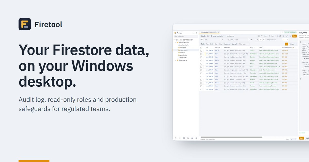Expand the shop-staging tree node
Screen dimensions: 309x162
click(176, 60)
